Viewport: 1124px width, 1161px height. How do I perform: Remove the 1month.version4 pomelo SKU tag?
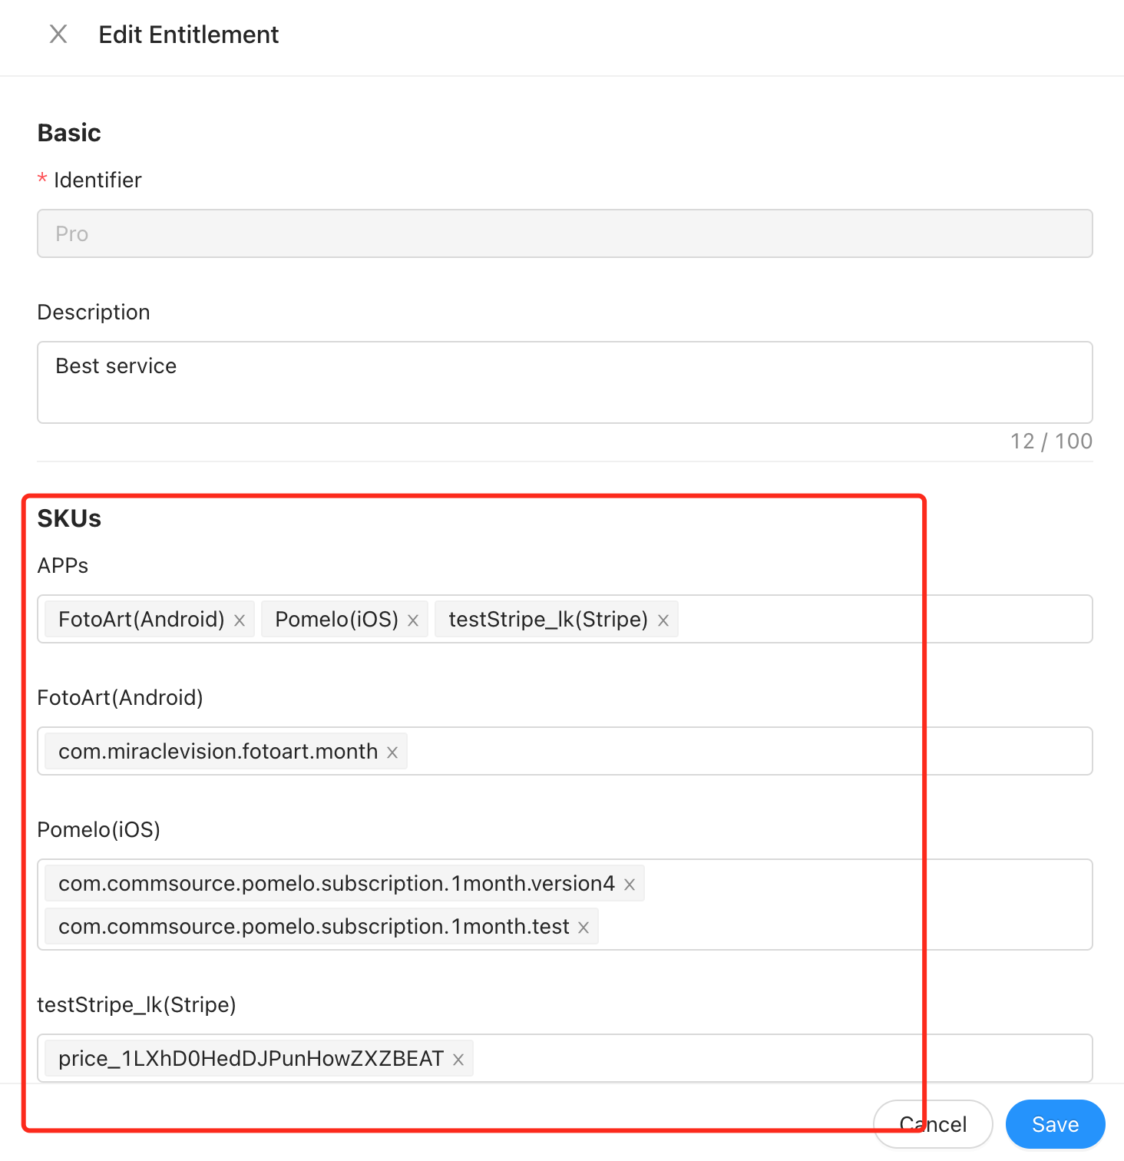(630, 885)
